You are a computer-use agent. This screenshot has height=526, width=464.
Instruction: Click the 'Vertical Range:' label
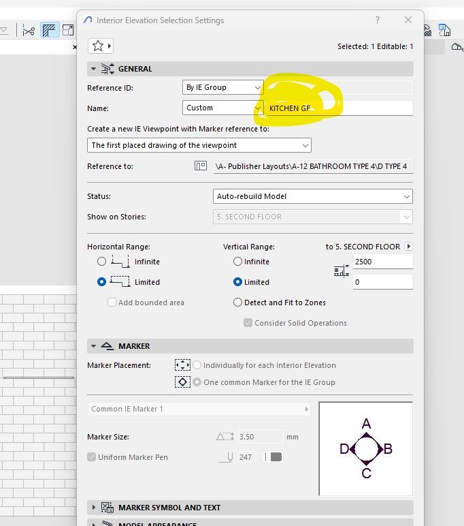(249, 247)
